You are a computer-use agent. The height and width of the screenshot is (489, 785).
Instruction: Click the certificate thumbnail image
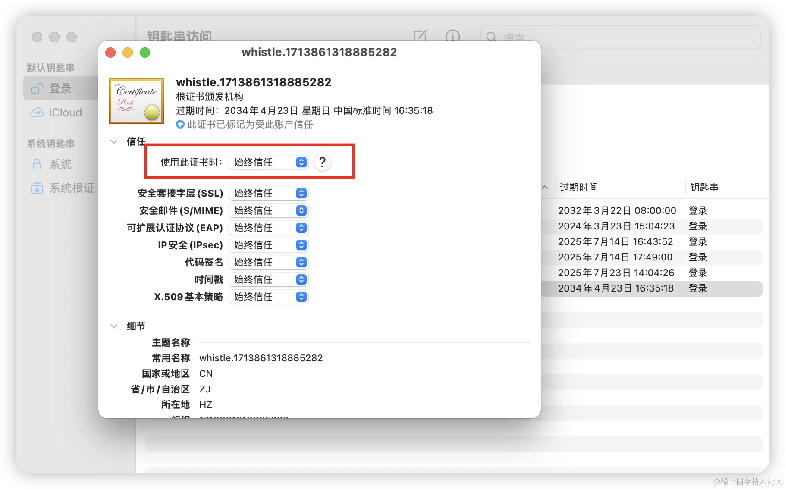coord(136,101)
